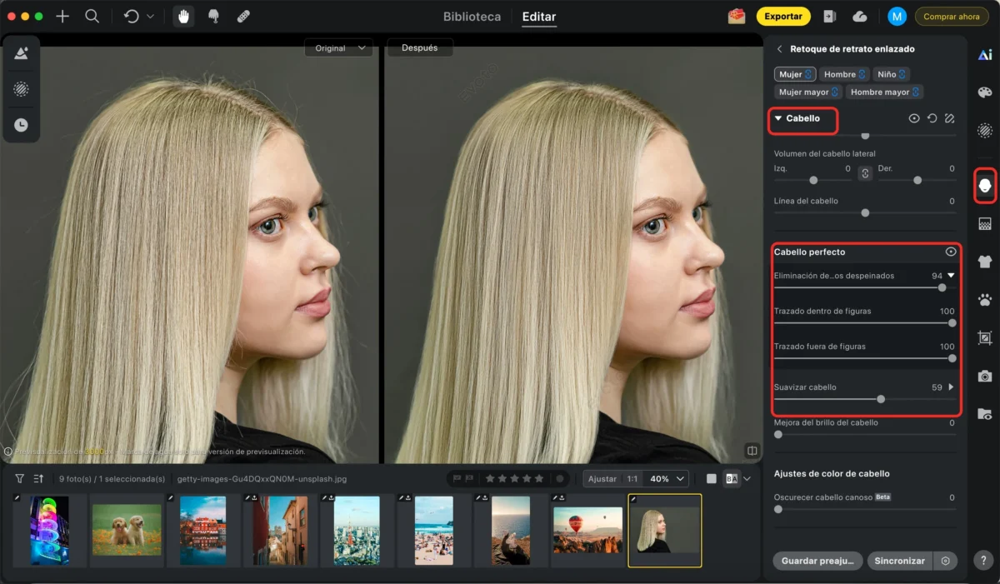
Task: Open the striped circle mask icon in left panel
Action: coord(22,88)
